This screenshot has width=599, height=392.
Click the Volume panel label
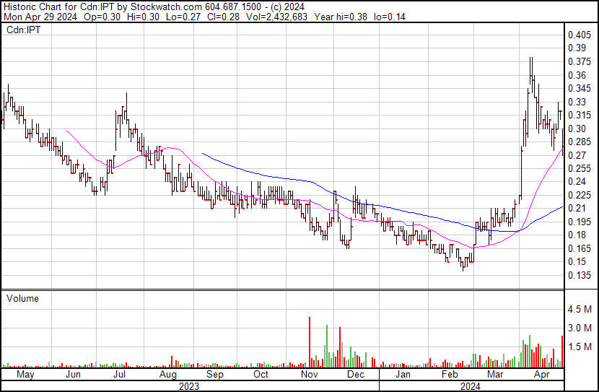(22, 298)
